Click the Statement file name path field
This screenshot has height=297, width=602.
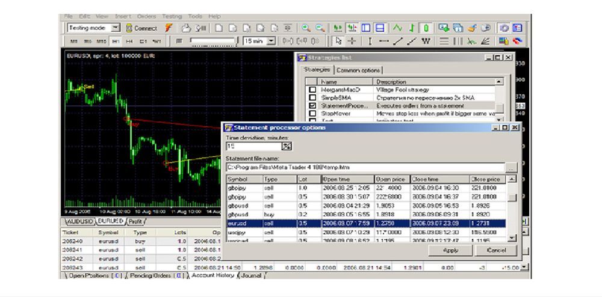point(365,168)
